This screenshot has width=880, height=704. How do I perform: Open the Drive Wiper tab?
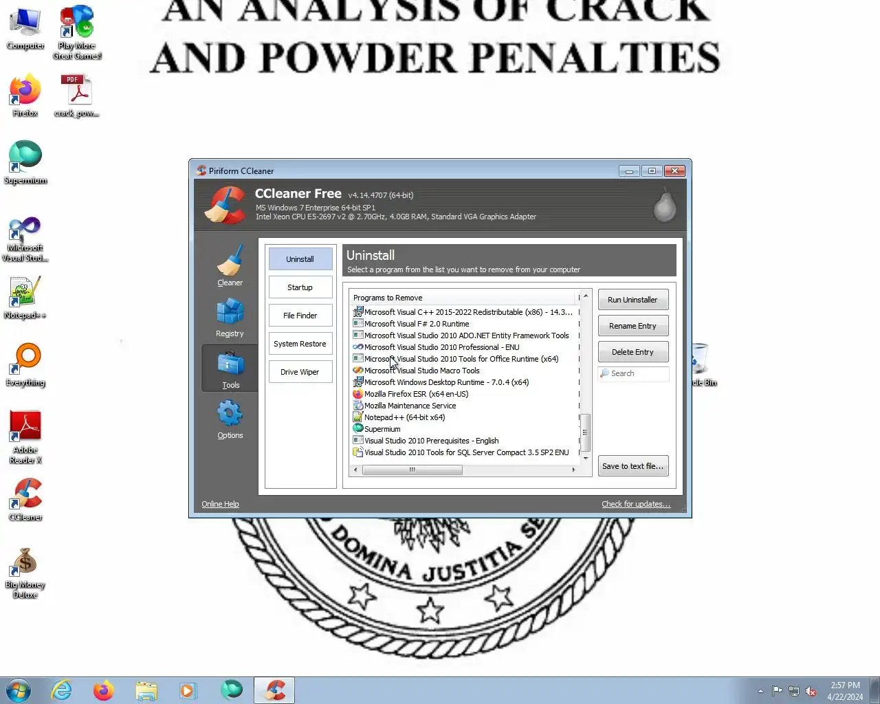click(x=300, y=372)
